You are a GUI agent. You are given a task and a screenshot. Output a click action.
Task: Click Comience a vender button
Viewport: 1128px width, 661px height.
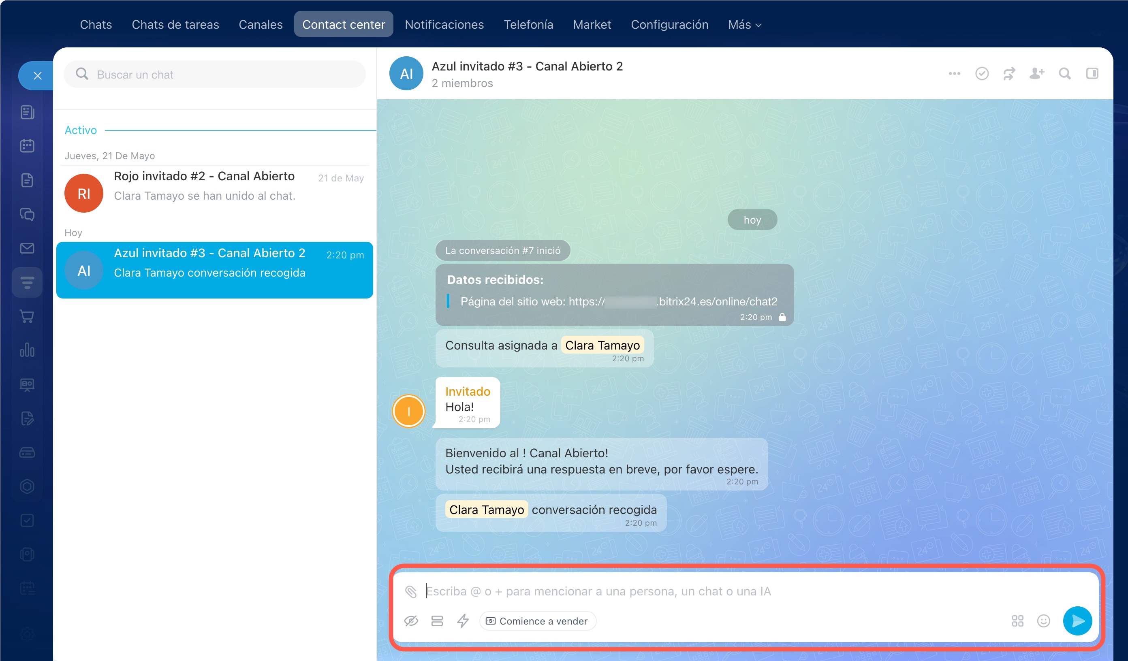tap(537, 621)
